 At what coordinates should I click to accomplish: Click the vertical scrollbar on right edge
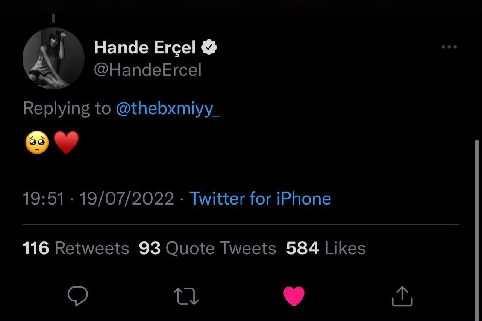pyautogui.click(x=477, y=225)
